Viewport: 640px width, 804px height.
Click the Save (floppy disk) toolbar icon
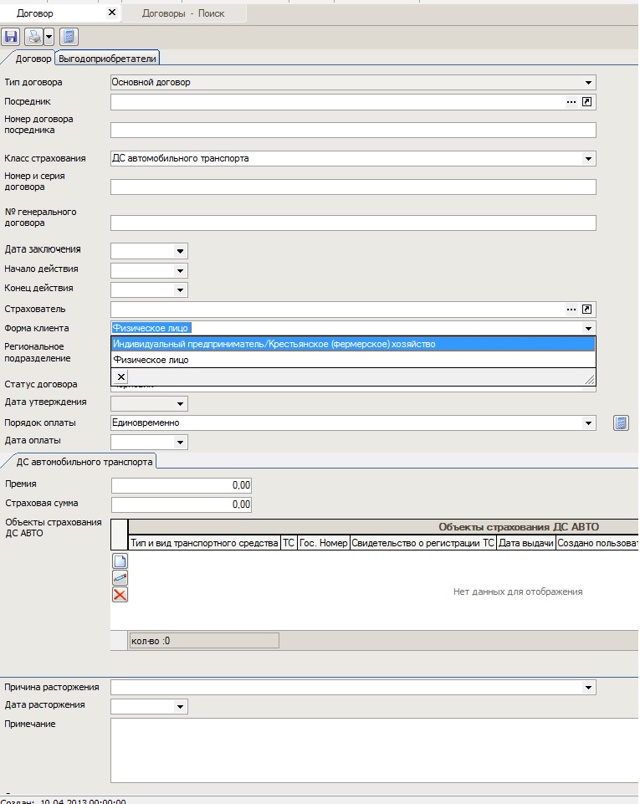11,37
